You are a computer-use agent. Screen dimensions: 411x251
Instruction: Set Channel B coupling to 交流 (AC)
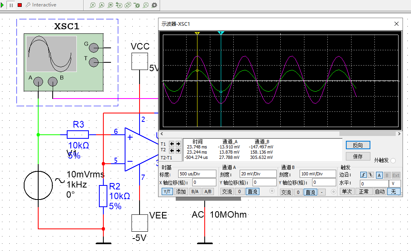[x=286, y=192]
